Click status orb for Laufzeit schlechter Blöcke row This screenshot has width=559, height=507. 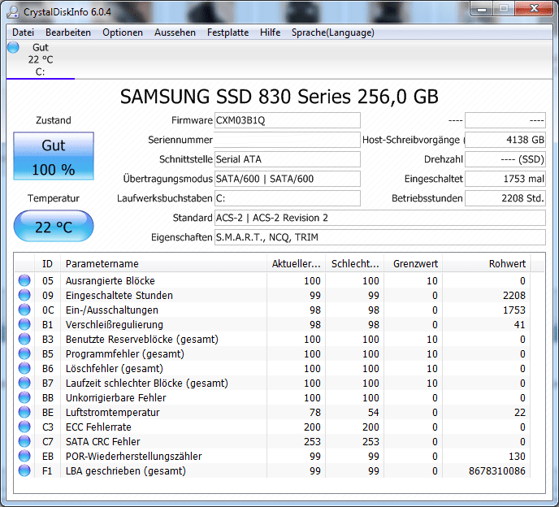click(24, 383)
